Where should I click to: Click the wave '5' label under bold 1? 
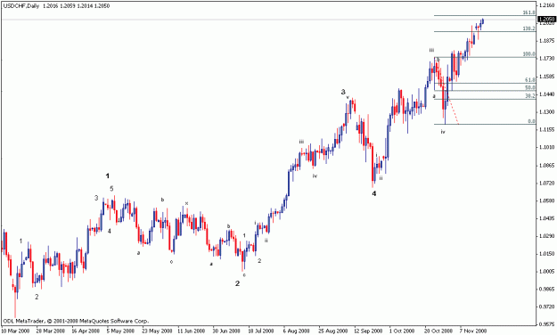(x=111, y=188)
